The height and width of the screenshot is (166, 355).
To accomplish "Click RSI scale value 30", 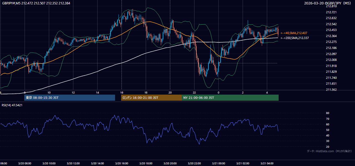I will (328, 141).
